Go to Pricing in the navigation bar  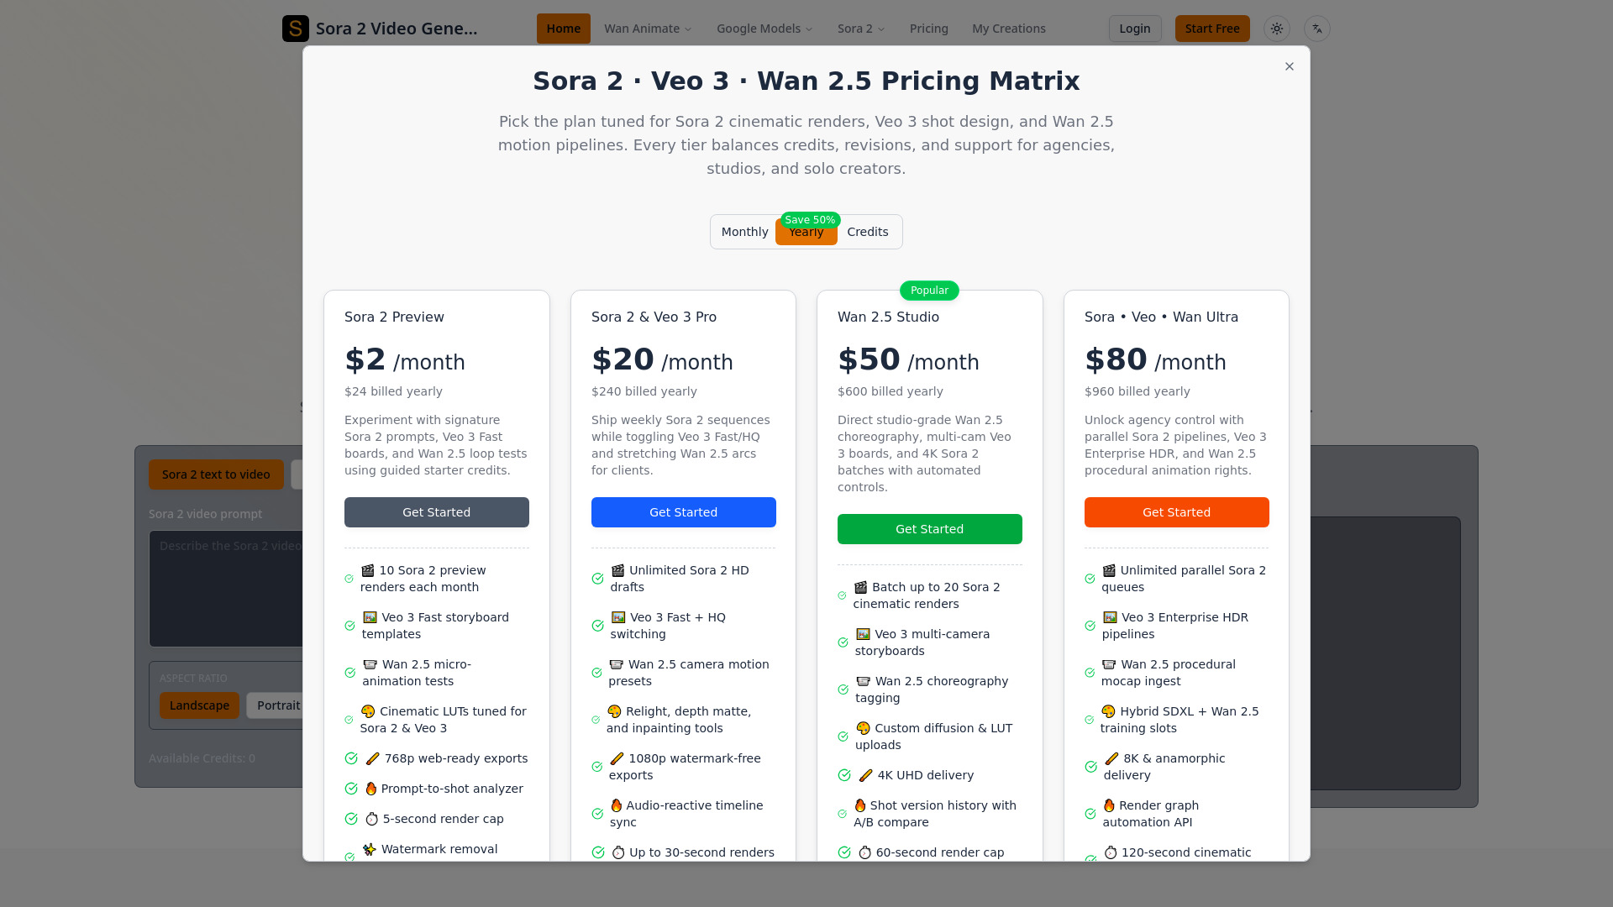point(928,28)
